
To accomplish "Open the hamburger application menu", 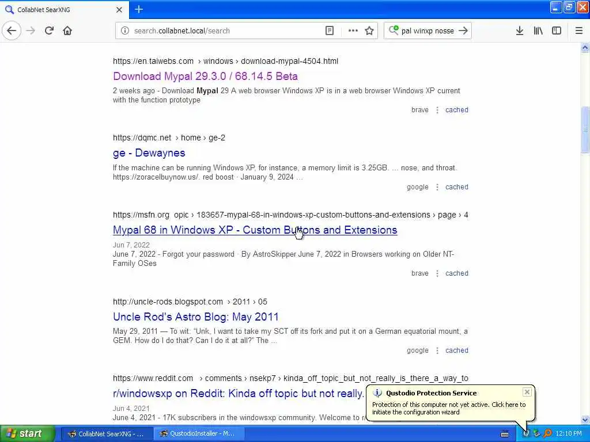I will 579,31.
